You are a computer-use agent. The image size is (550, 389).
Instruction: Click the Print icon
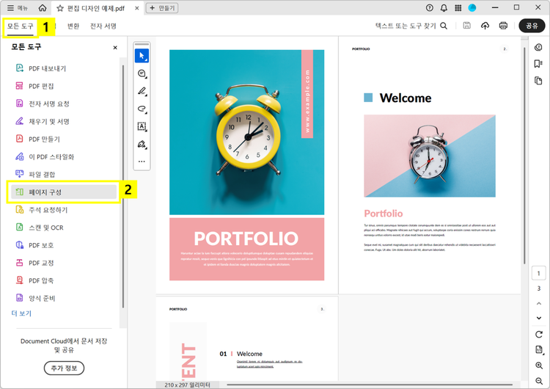coord(503,26)
